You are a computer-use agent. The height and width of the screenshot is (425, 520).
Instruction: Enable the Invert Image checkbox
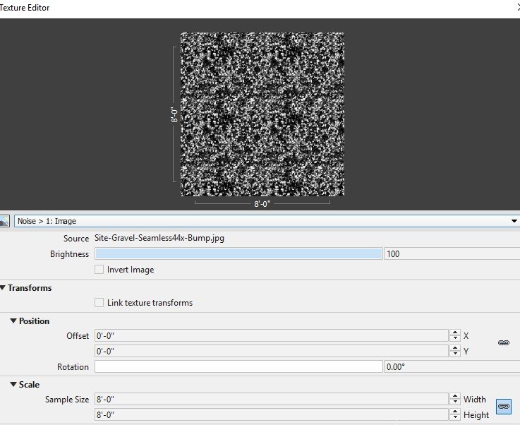pos(99,270)
